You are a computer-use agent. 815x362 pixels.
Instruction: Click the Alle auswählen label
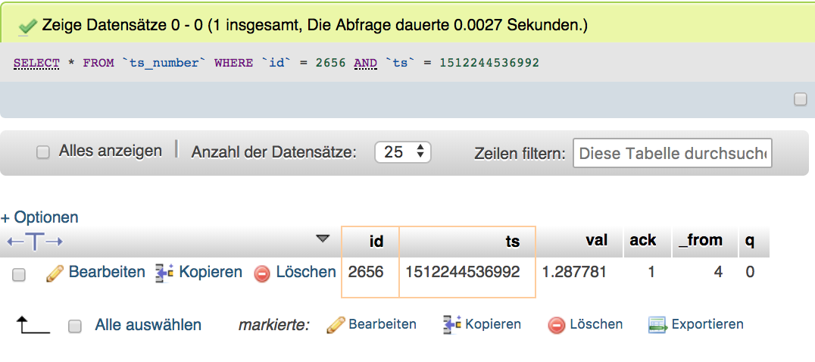coord(148,325)
